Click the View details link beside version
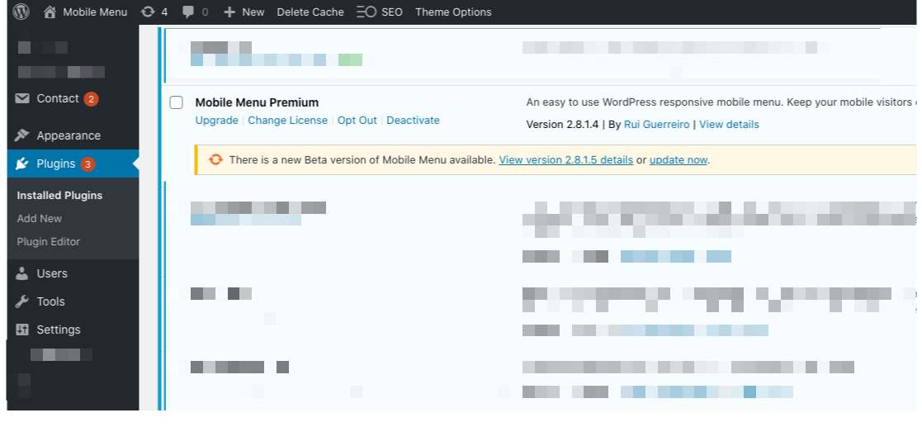Screen dimensions: 922x427 pyautogui.click(x=729, y=125)
